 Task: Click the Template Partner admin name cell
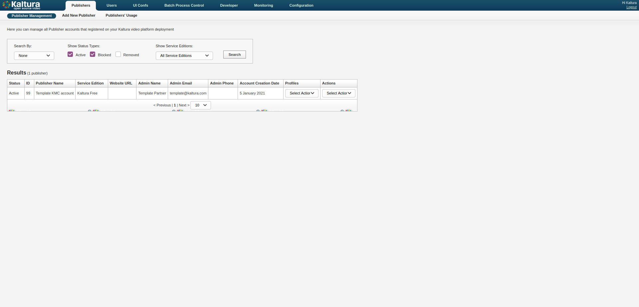(152, 93)
